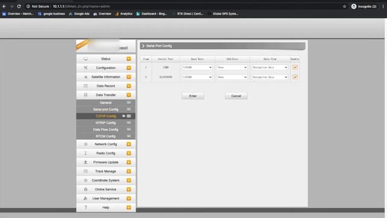Expand Firmware Update with orange plus icon
This screenshot has height=218, width=387.
click(129, 162)
